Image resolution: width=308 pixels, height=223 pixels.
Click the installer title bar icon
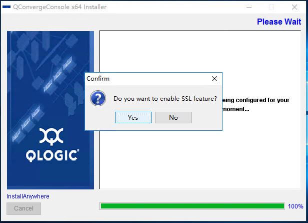click(x=6, y=7)
